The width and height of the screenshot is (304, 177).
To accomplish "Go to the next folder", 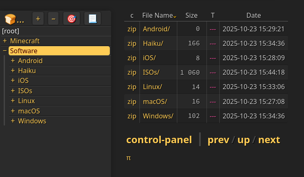I will point(269,140).
